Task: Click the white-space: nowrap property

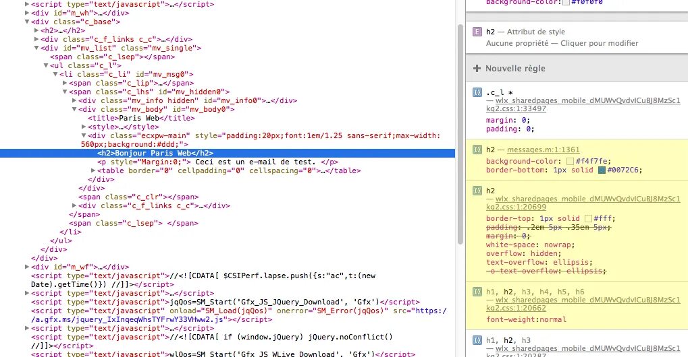Action: point(530,245)
